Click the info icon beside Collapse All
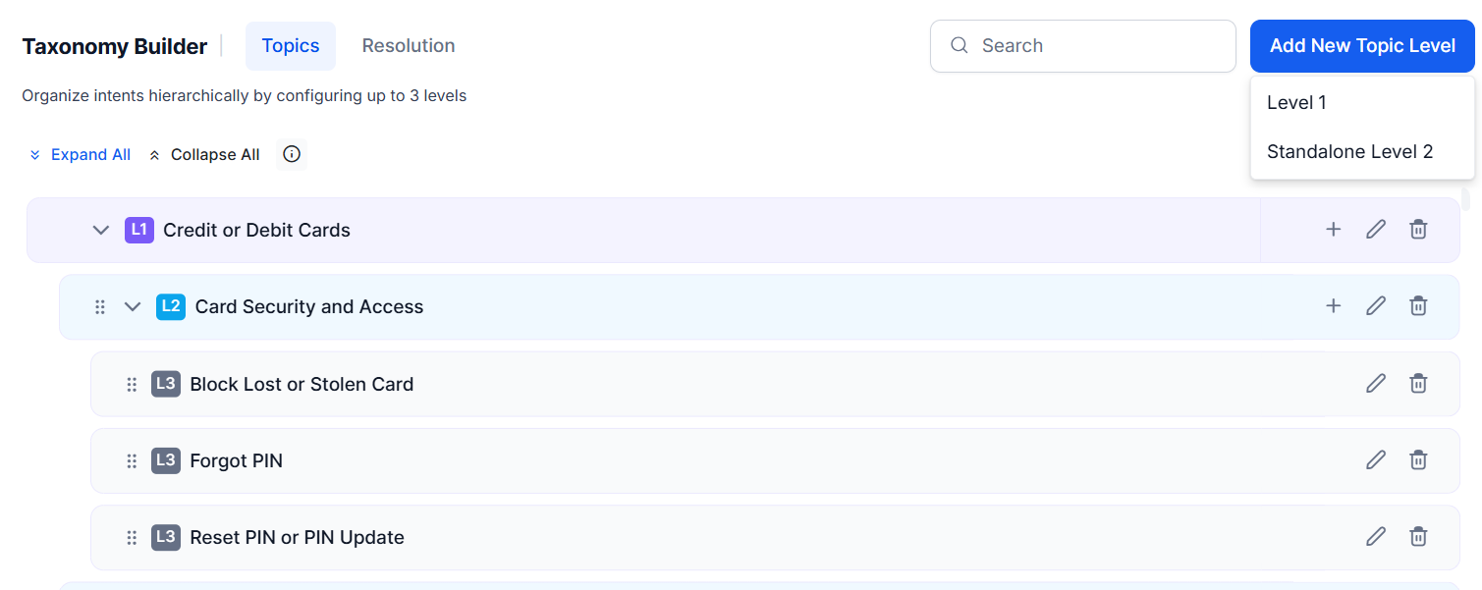This screenshot has height=590, width=1482. coord(292,155)
